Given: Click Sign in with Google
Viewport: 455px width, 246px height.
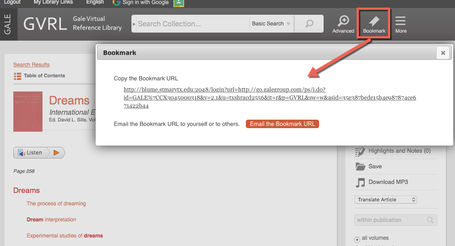Looking at the screenshot, I should (x=145, y=2).
